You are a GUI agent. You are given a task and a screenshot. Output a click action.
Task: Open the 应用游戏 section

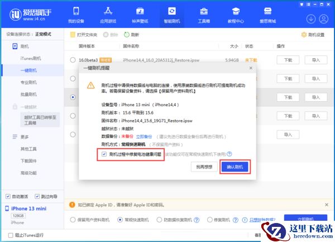pyautogui.click(x=108, y=15)
